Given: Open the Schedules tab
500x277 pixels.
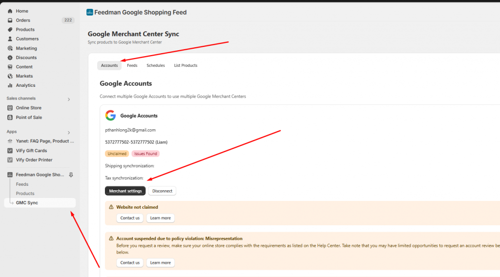Looking at the screenshot, I should coord(156,65).
